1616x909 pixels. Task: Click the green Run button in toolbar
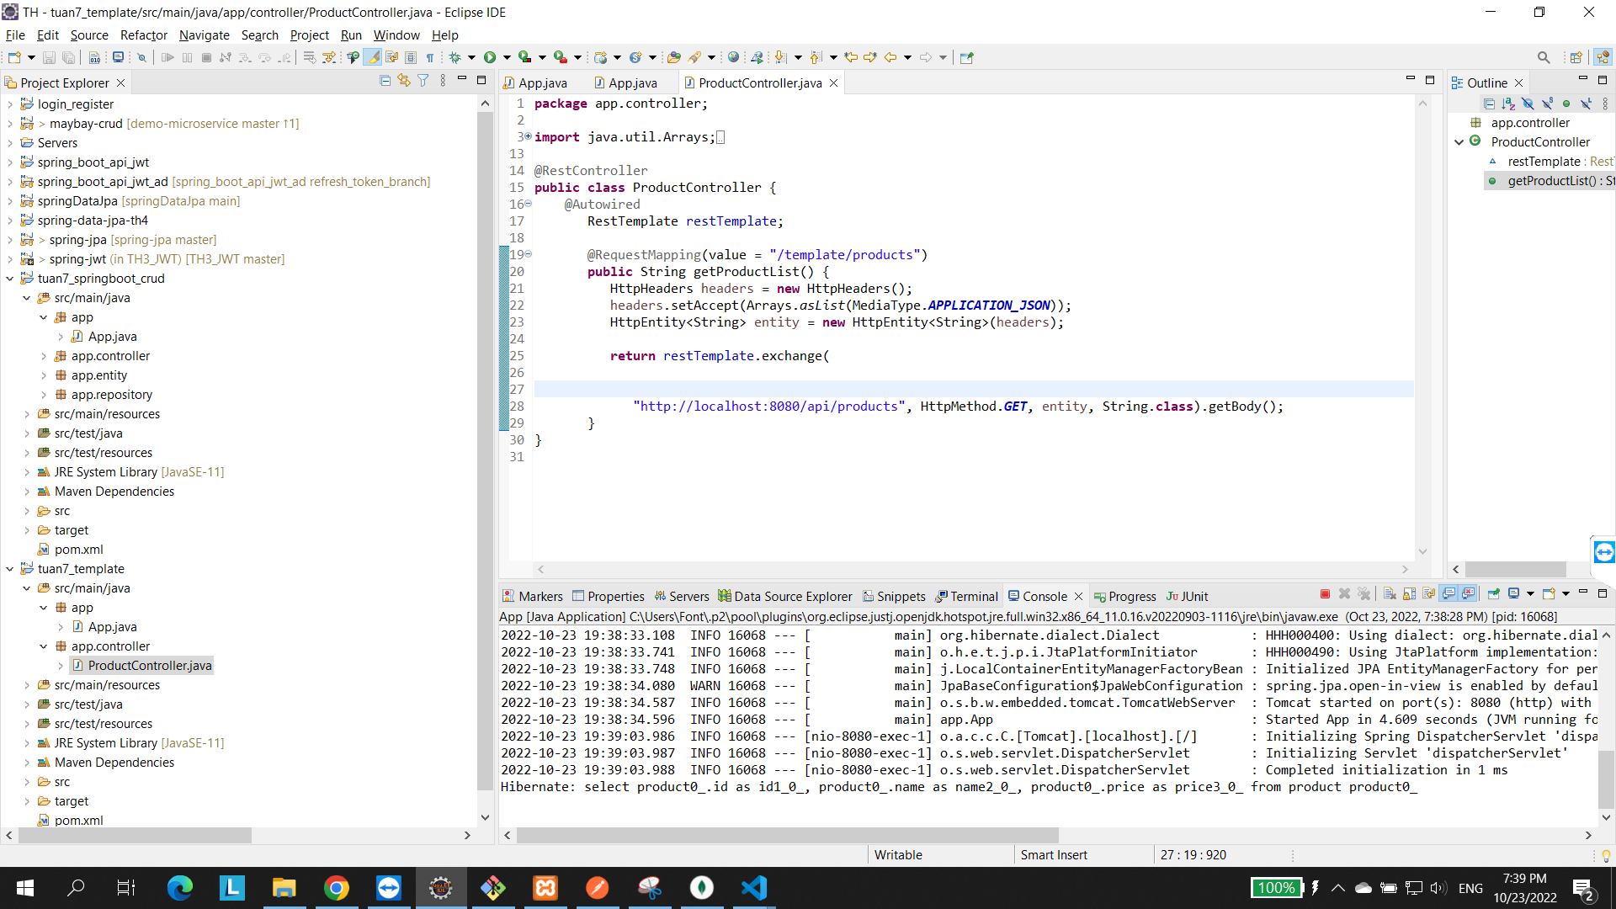click(x=490, y=58)
